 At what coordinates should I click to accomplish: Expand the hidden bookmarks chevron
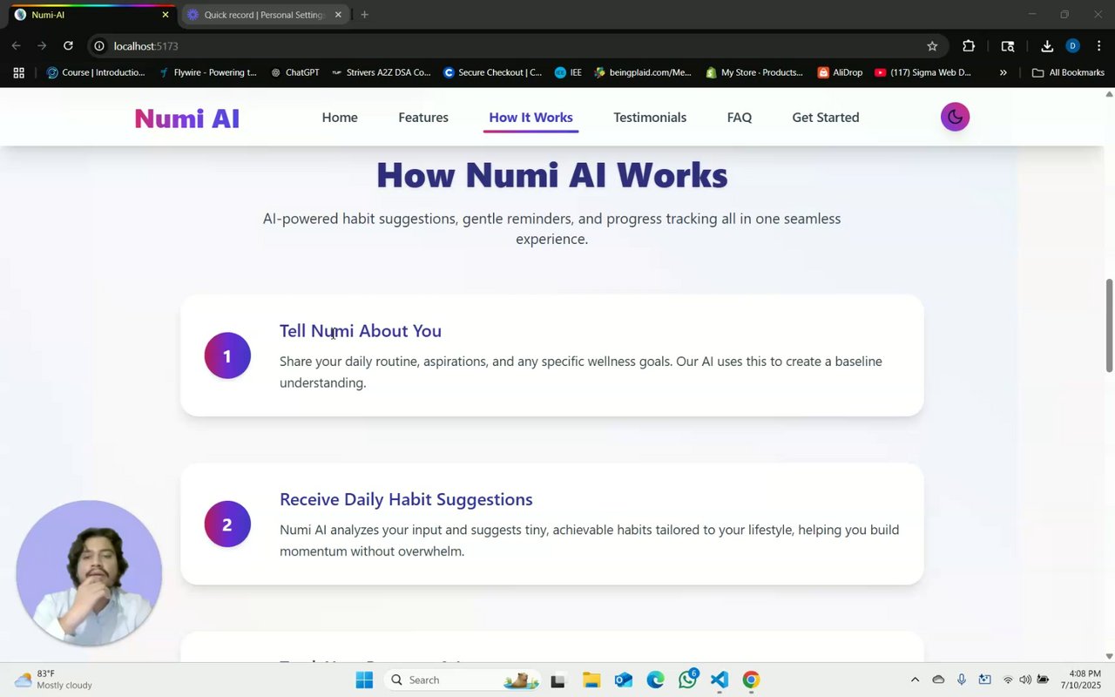[x=1003, y=72]
